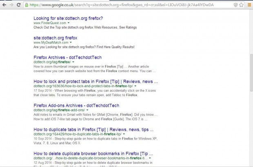This screenshot has width=253, height=167.
Task: Click the vertical scrollbar thumb
Action: pyautogui.click(x=251, y=73)
